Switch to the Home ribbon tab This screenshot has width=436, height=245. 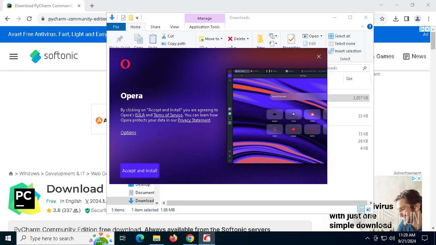135,27
